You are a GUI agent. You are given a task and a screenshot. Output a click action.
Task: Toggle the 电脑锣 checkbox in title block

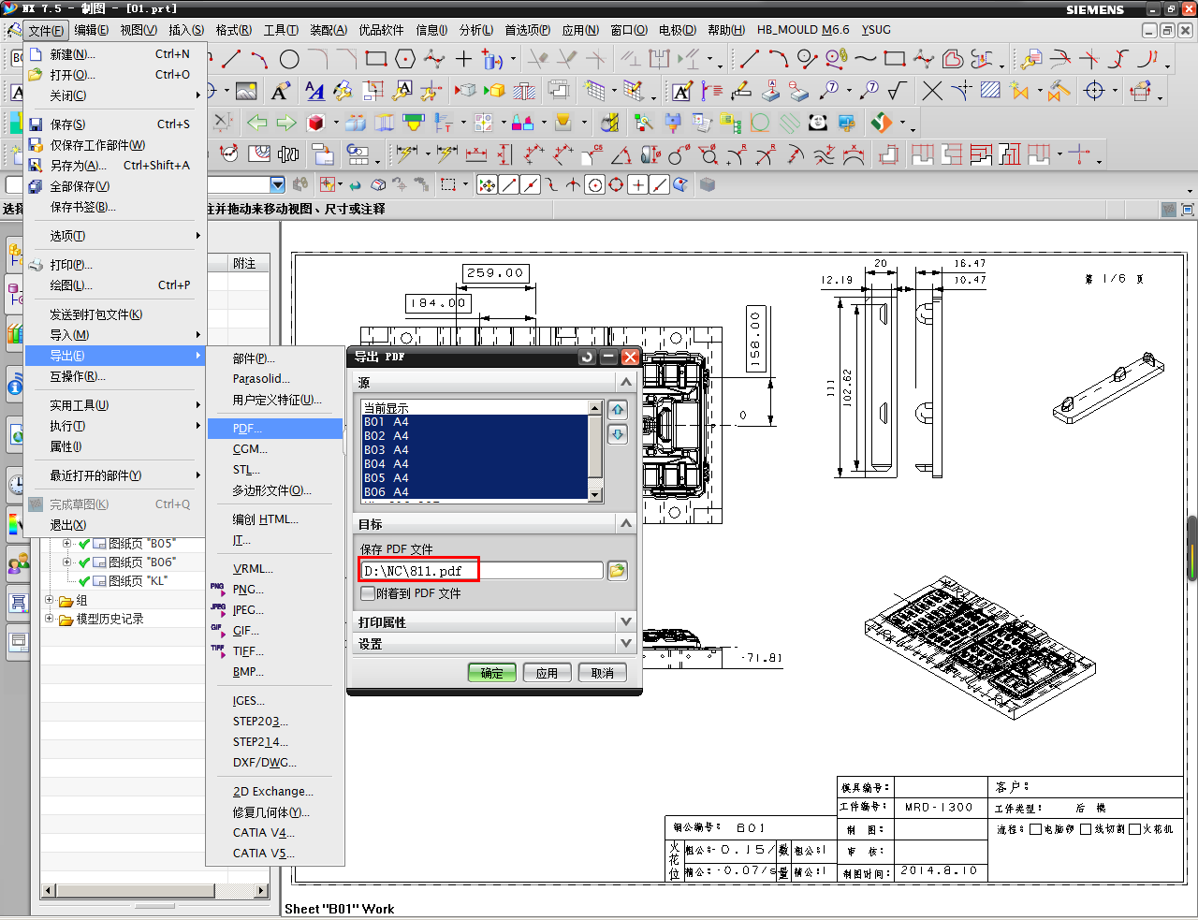coord(1035,829)
